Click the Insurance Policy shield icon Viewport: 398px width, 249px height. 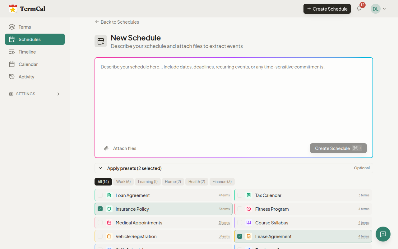(109, 209)
